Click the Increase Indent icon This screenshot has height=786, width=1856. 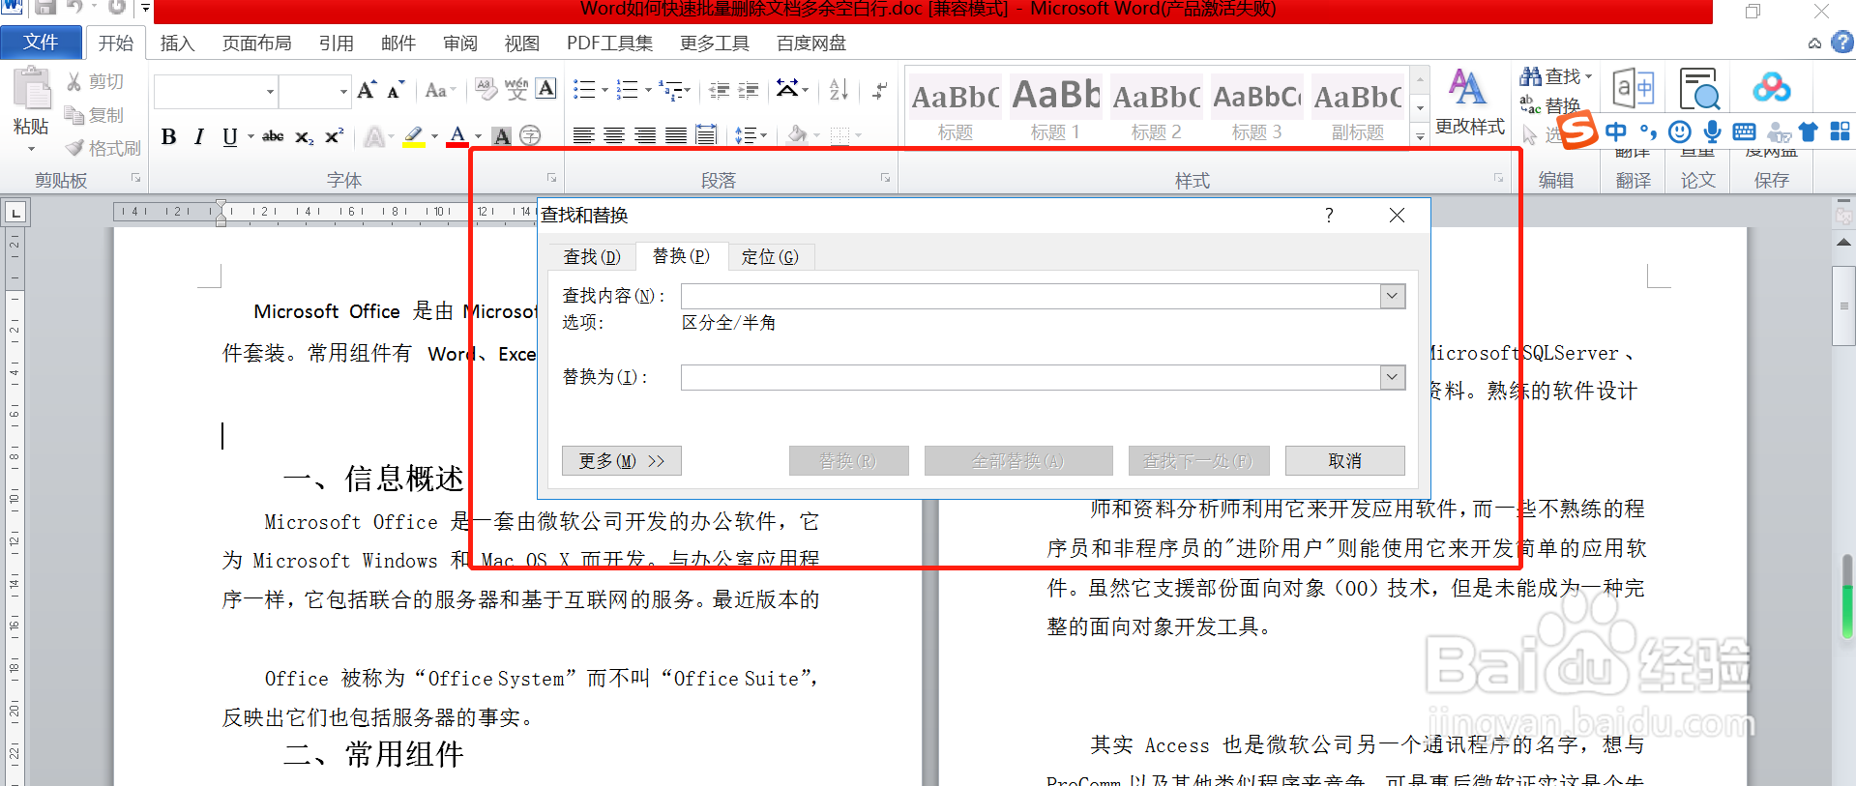[x=749, y=91]
